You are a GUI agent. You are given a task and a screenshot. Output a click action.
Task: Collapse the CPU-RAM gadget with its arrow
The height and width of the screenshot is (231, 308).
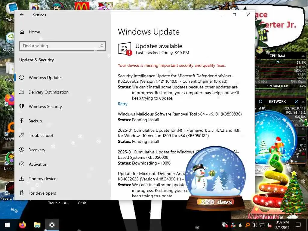tap(303, 56)
